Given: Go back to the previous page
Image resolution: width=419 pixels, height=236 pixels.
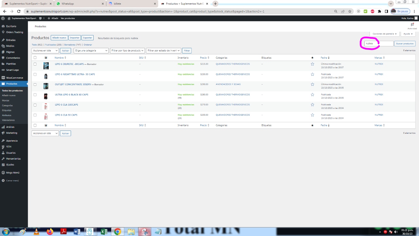Looking at the screenshot, I should [x=5, y=11].
